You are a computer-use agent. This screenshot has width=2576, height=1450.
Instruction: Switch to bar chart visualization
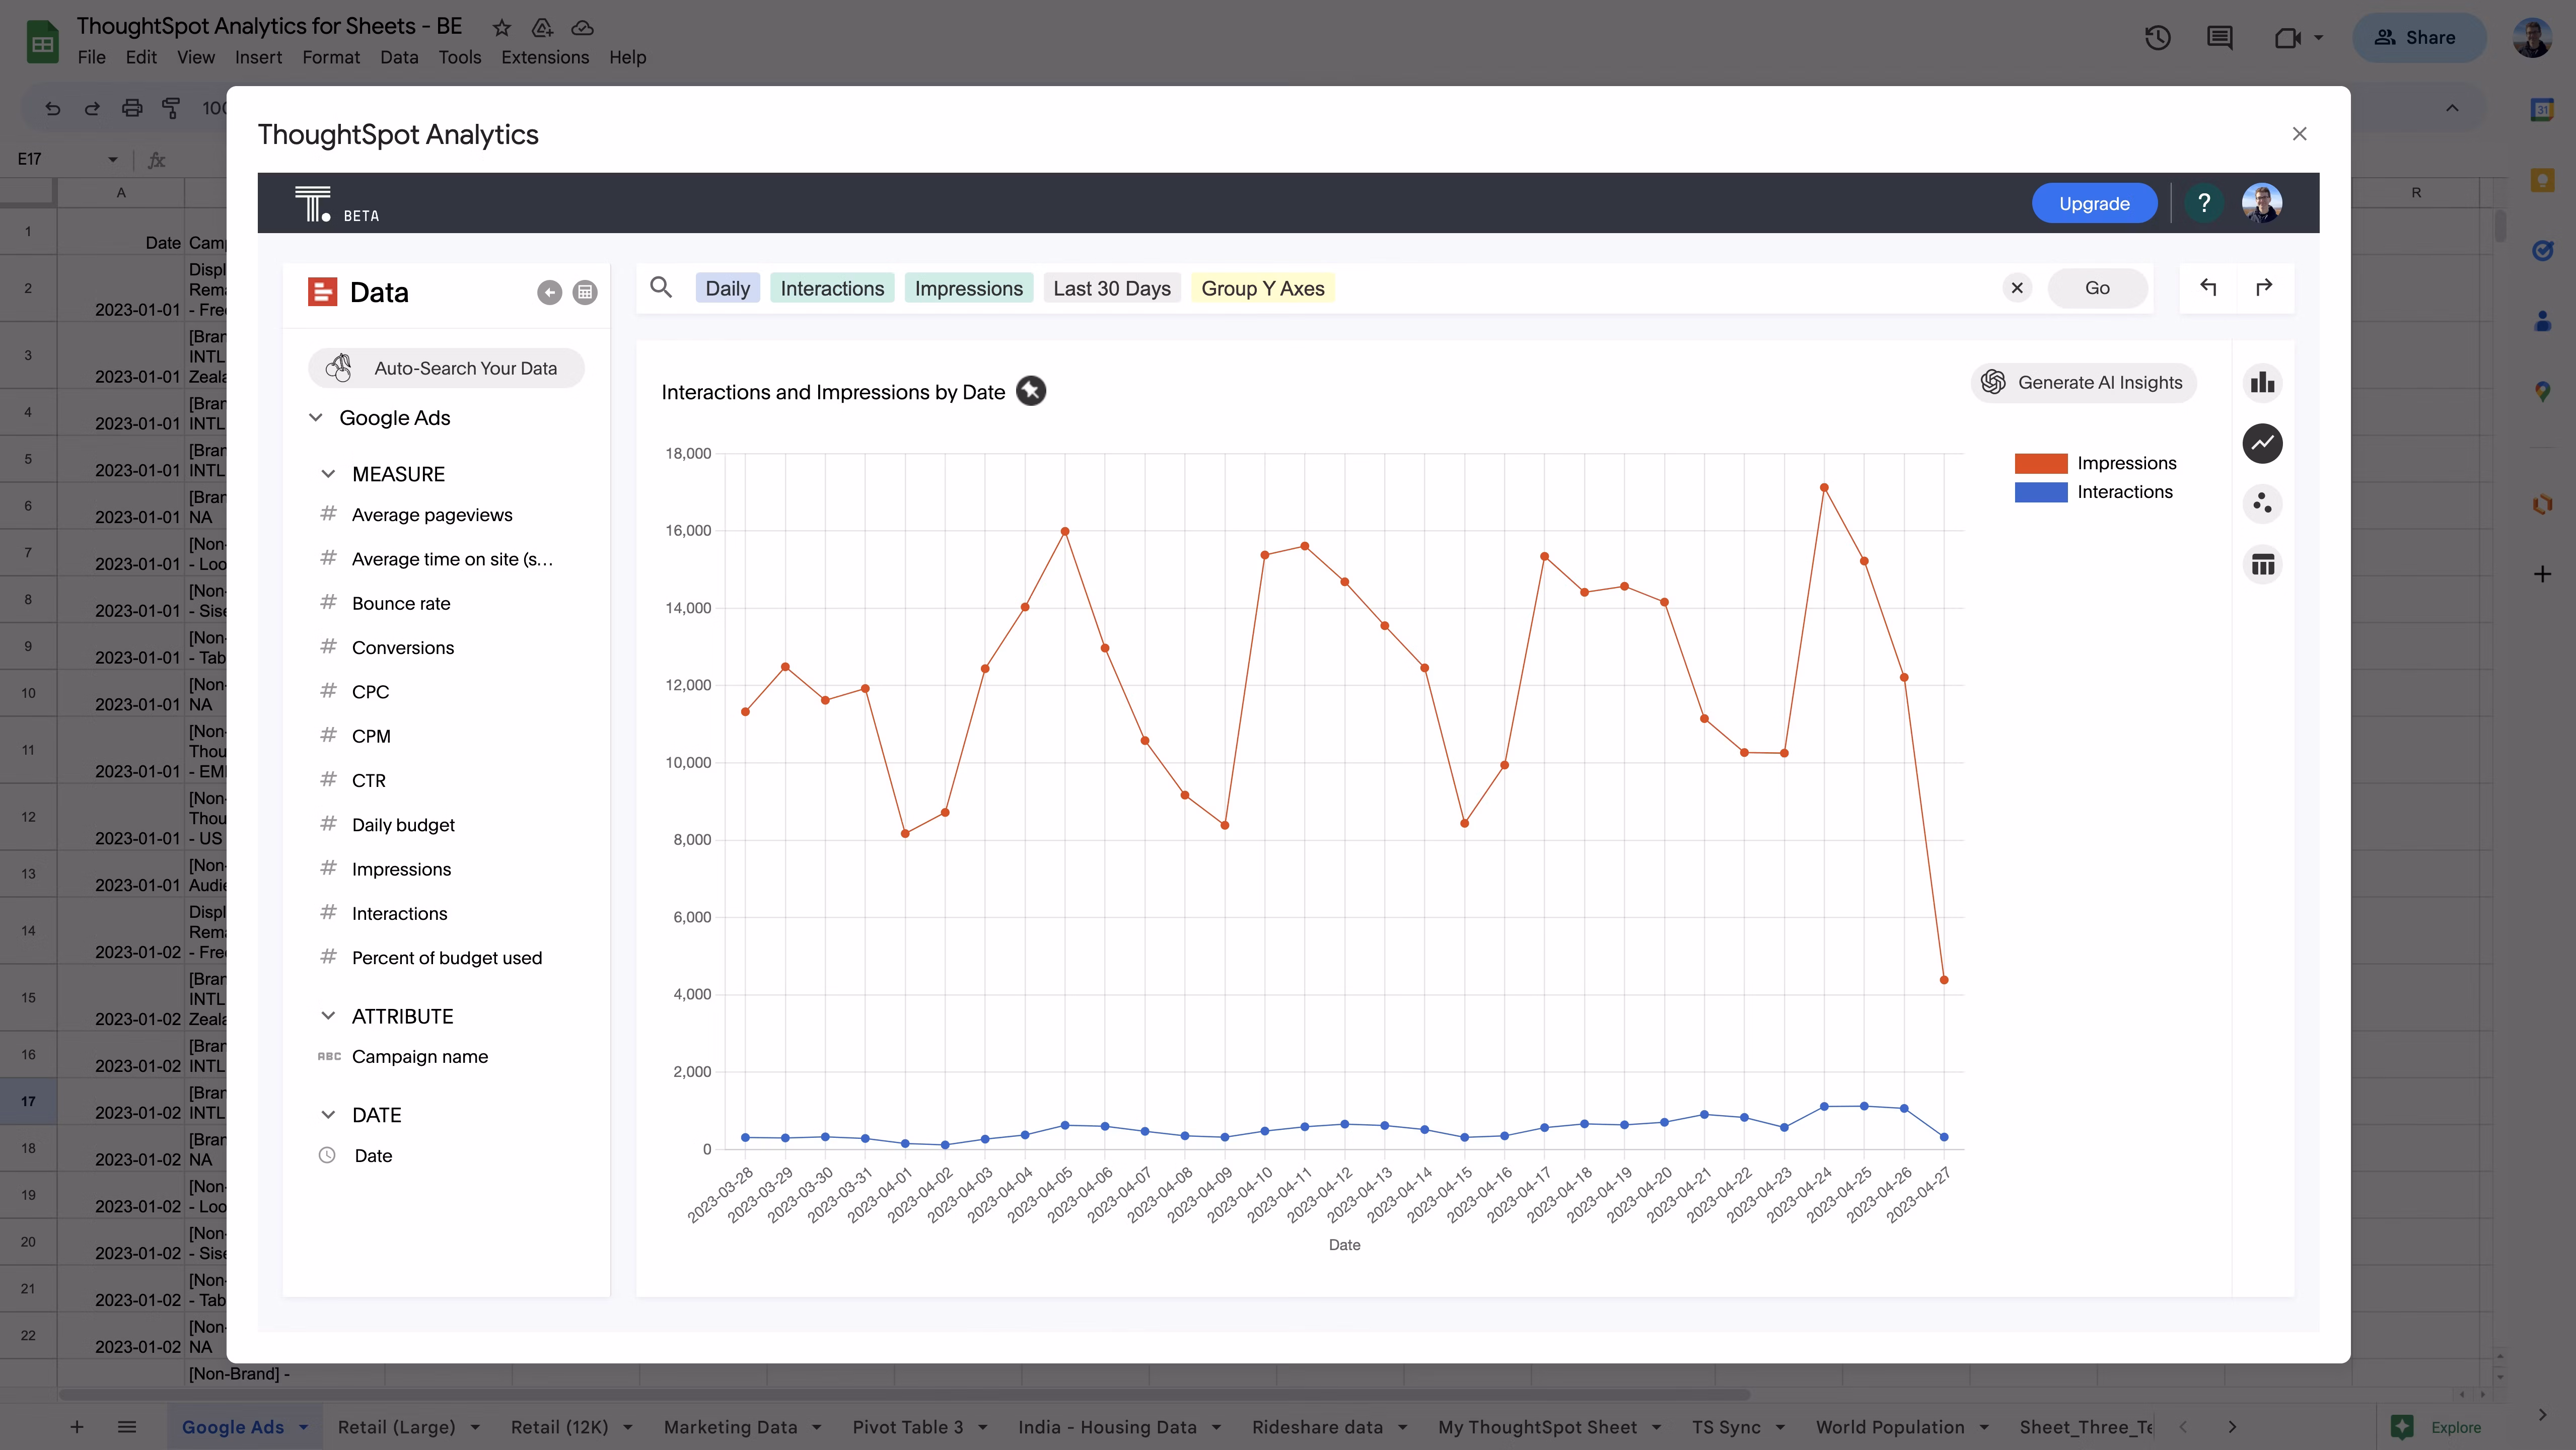(x=2262, y=382)
